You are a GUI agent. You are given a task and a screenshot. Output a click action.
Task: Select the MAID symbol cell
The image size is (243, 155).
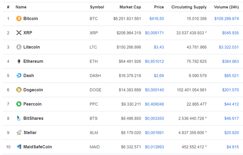click(95, 147)
